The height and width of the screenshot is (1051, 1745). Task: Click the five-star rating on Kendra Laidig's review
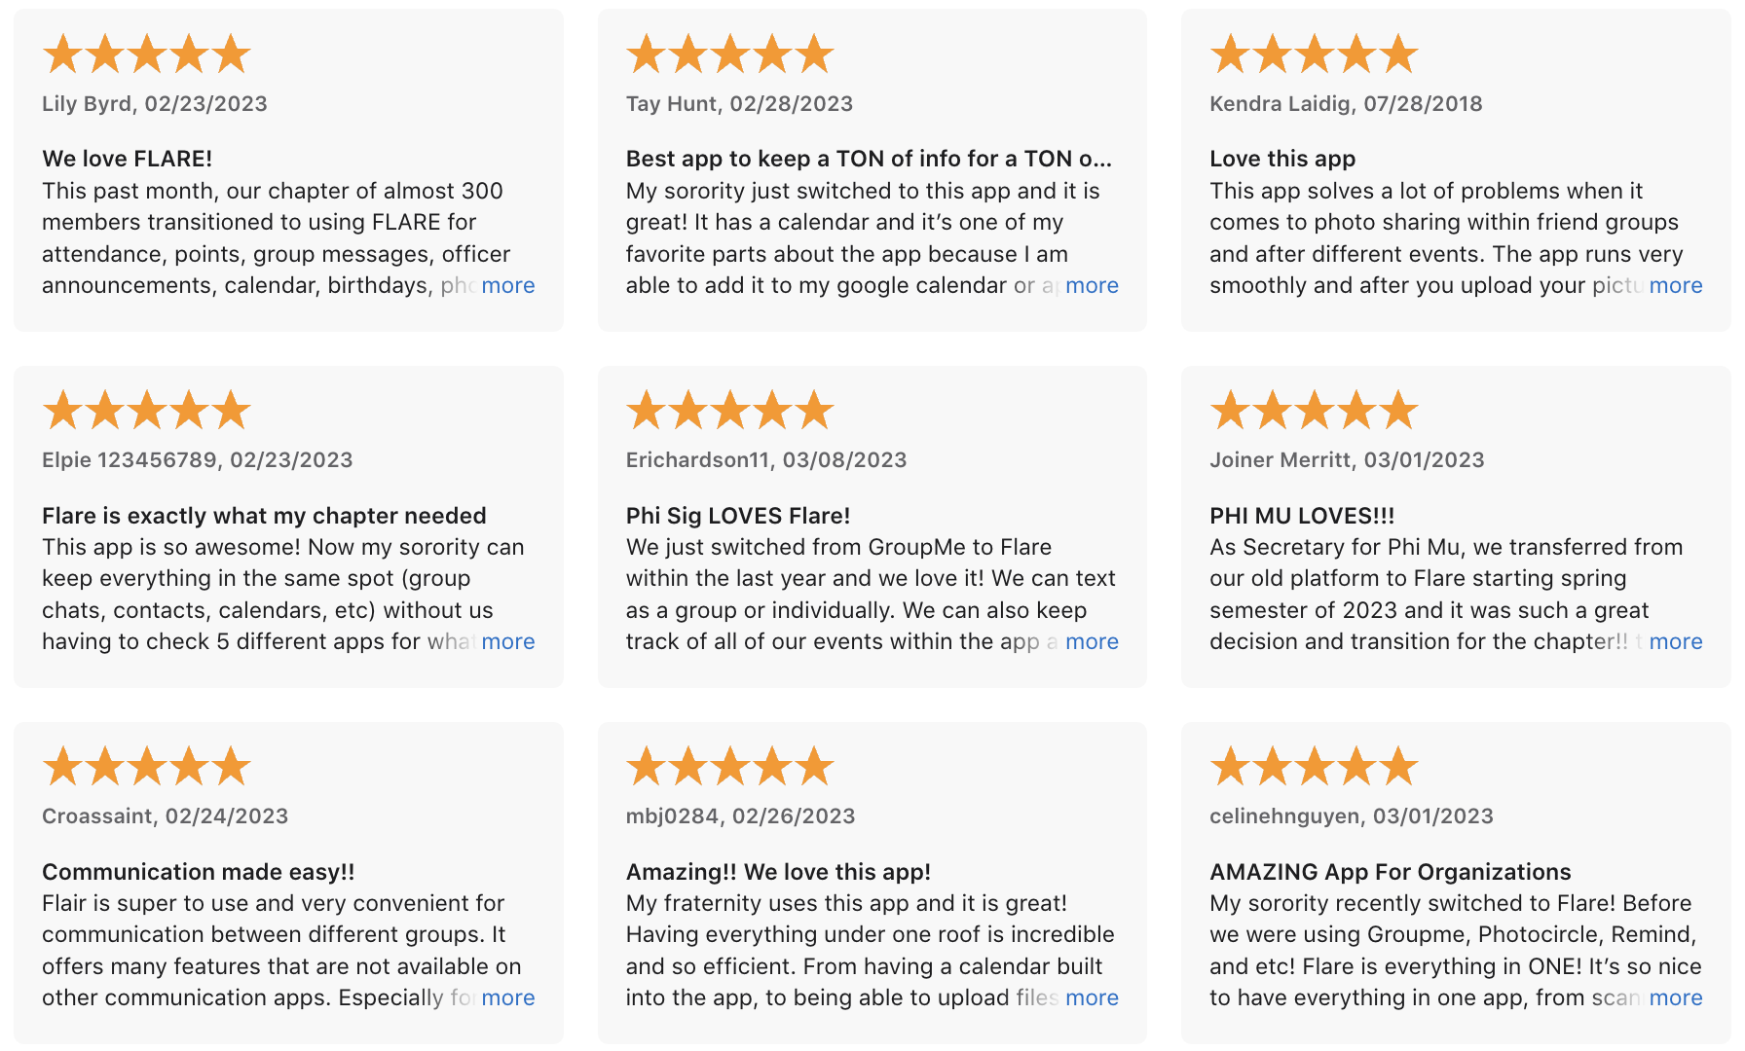pos(1314,54)
